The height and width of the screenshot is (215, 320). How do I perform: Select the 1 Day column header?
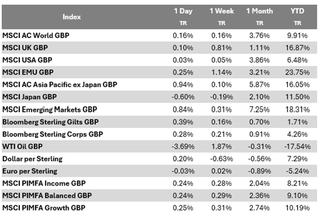coord(183,11)
